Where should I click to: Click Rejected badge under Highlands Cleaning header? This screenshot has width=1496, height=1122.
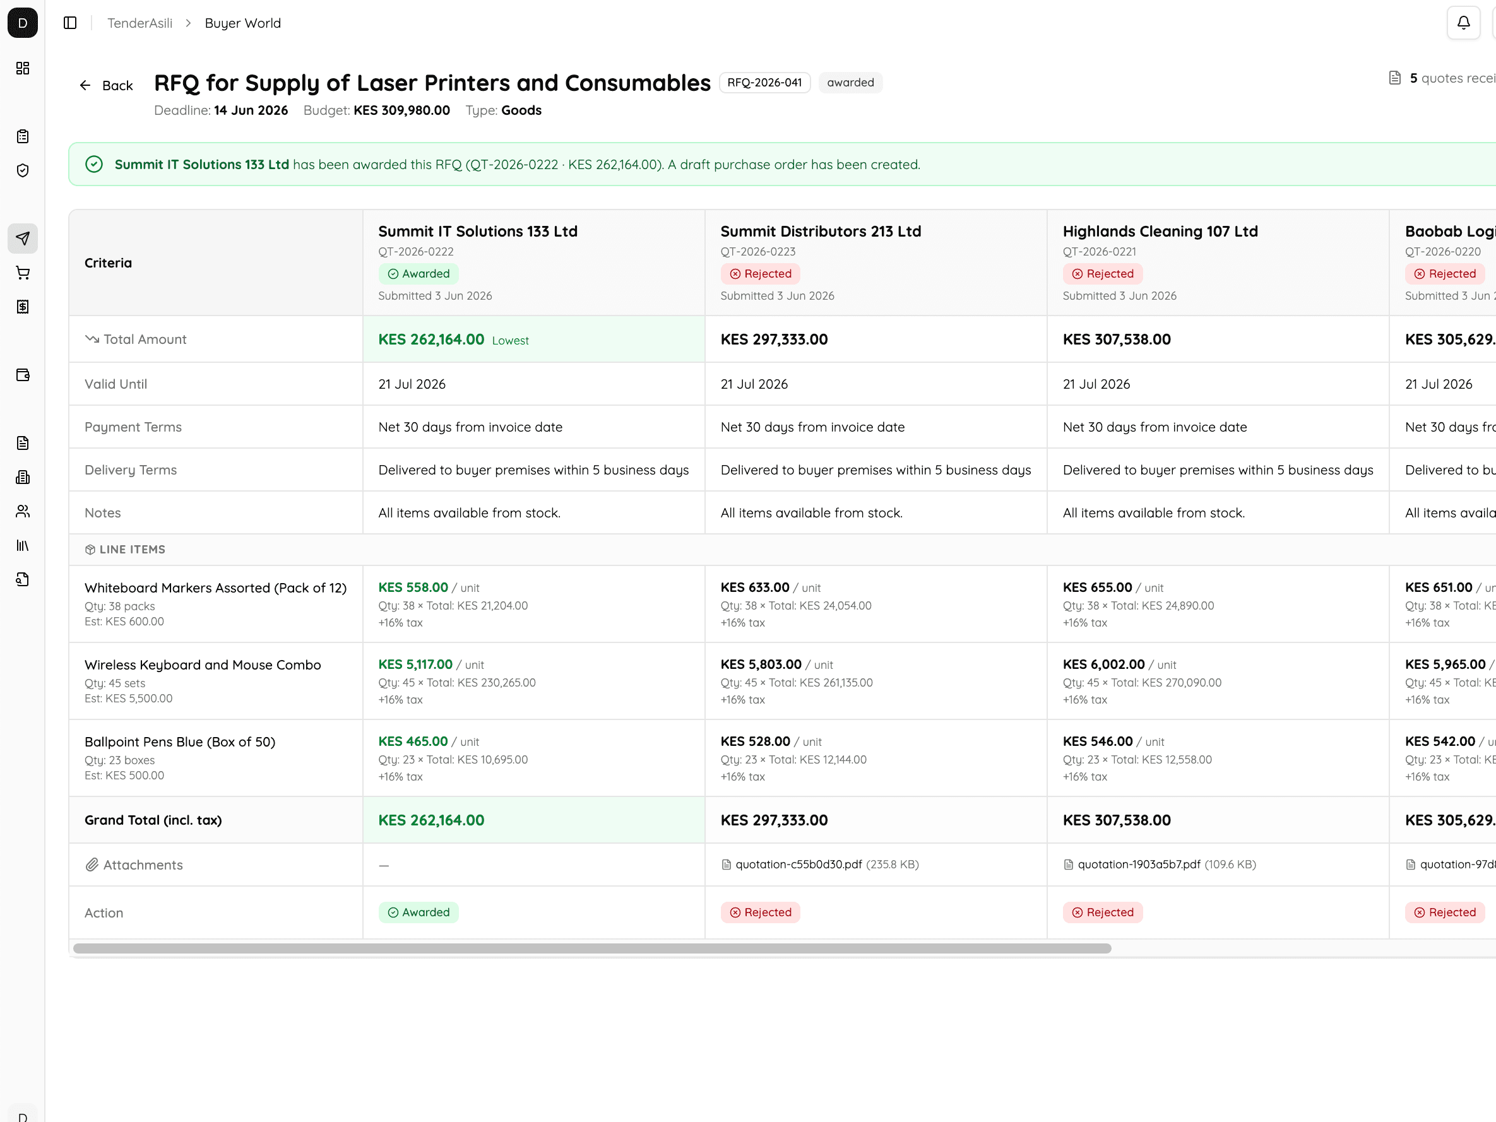[x=1103, y=274]
